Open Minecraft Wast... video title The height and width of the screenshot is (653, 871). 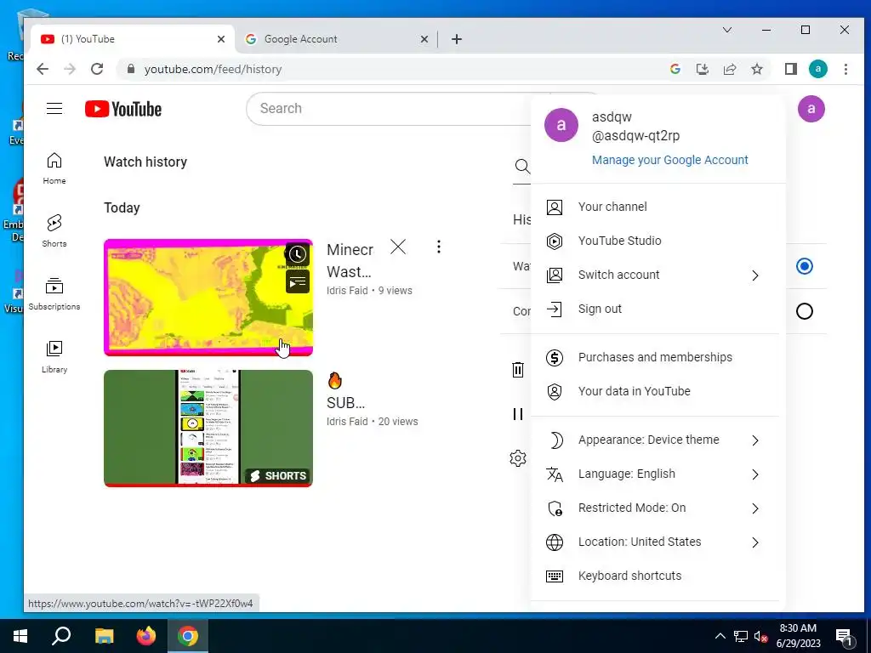coord(350,261)
